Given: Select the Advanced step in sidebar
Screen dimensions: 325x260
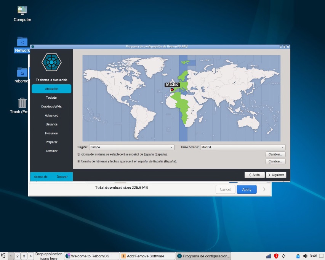Looking at the screenshot, I should click(51, 116).
